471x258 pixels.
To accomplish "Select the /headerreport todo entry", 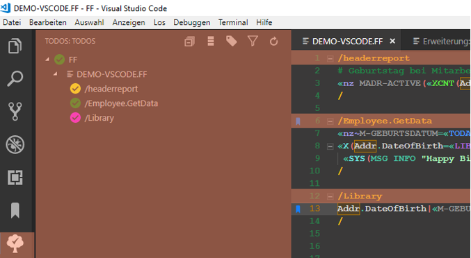I will click(111, 89).
